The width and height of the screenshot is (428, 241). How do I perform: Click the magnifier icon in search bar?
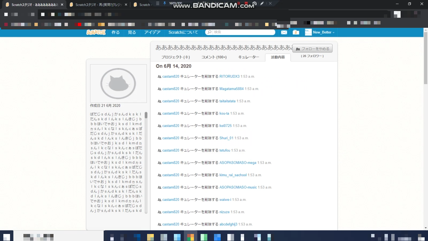(210, 32)
